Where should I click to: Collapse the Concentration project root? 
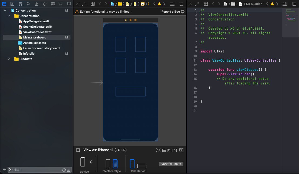[x=5, y=10]
